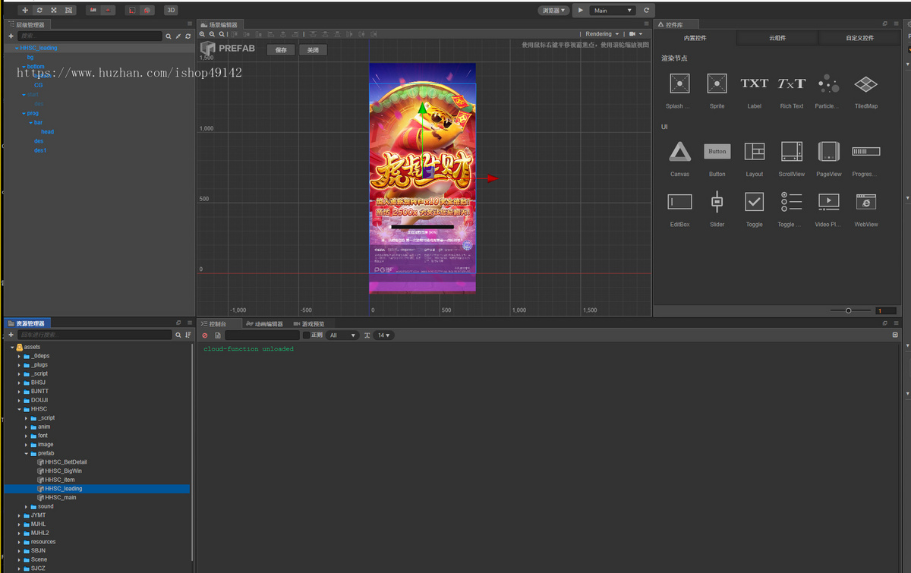This screenshot has height=573, width=911.
Task: Reset scene editor zoom
Action: [x=221, y=34]
